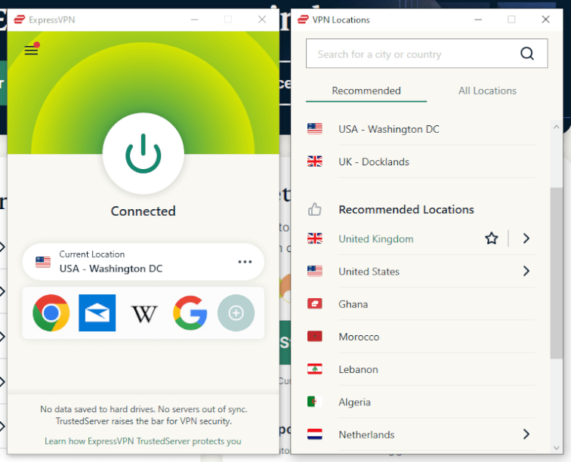Click the UK flag beside UK - Docklands
571x462 pixels.
315,161
